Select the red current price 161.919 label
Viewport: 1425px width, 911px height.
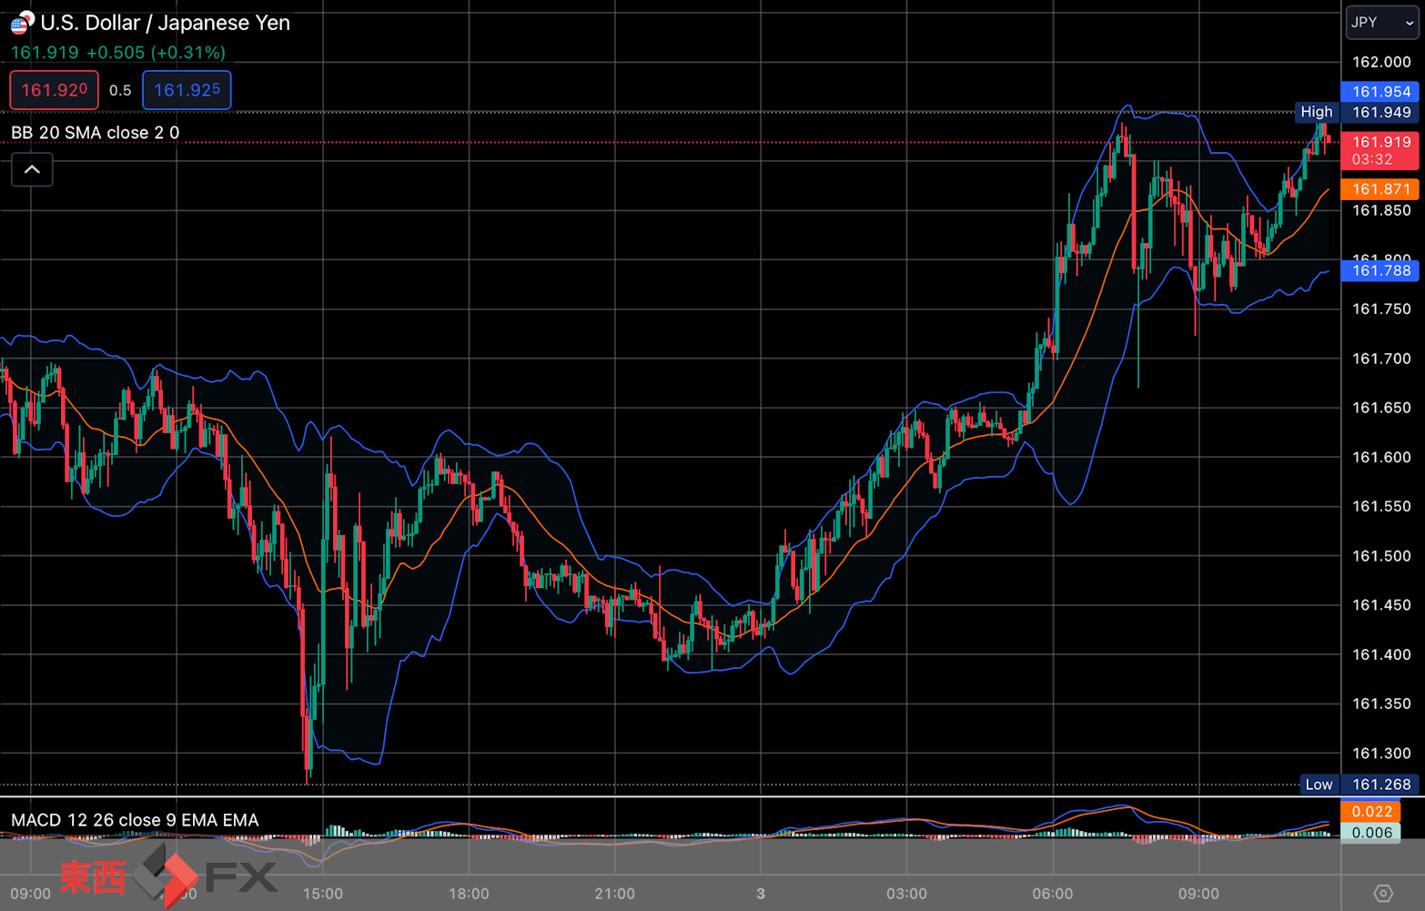(x=1380, y=150)
